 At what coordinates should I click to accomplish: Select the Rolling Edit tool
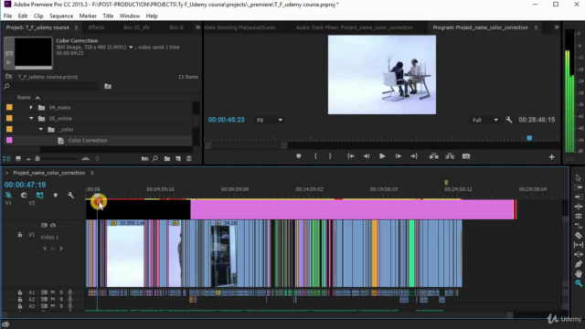click(x=578, y=216)
